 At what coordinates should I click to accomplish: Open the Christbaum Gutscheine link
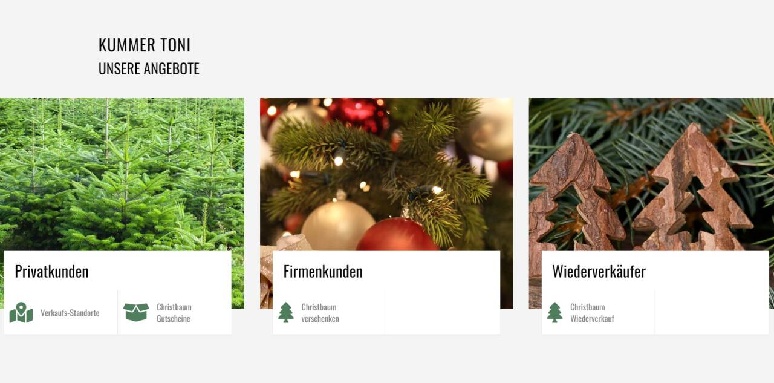click(x=174, y=313)
